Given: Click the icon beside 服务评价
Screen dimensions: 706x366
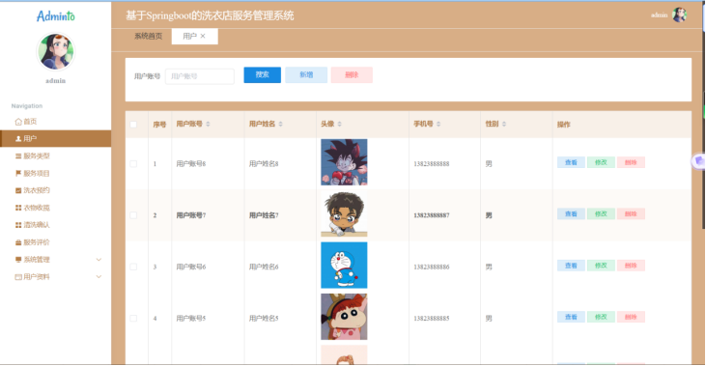Looking at the screenshot, I should (18, 242).
